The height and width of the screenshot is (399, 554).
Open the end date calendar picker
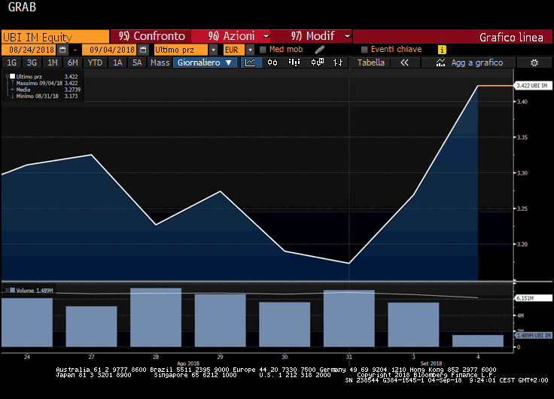143,50
